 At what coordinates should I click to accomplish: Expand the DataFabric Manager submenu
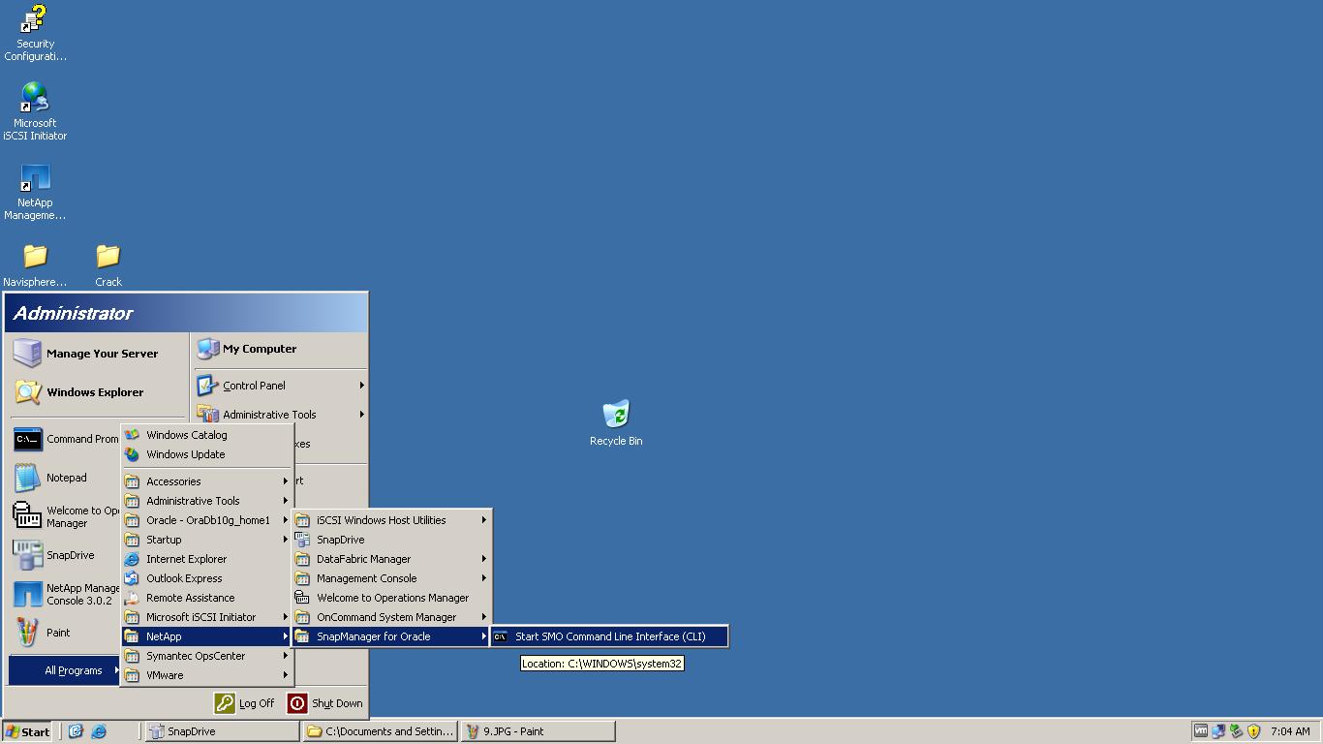363,558
